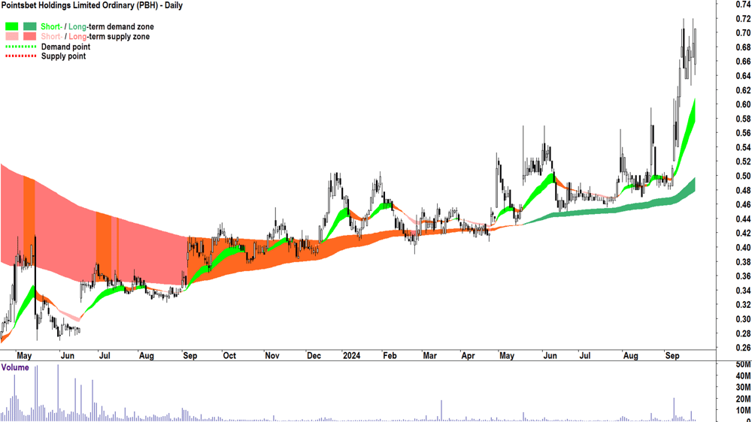This screenshot has height=422, width=752.
Task: Click the Nov label on the date axis
Action: (272, 356)
